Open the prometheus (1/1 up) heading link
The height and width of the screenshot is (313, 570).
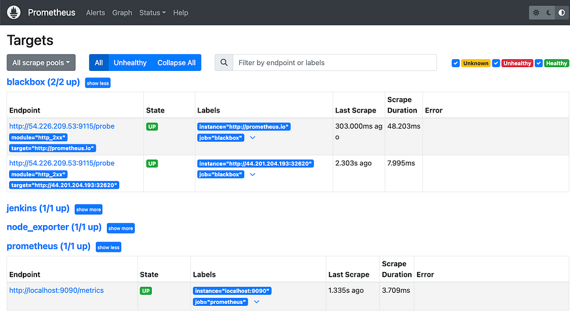49,246
